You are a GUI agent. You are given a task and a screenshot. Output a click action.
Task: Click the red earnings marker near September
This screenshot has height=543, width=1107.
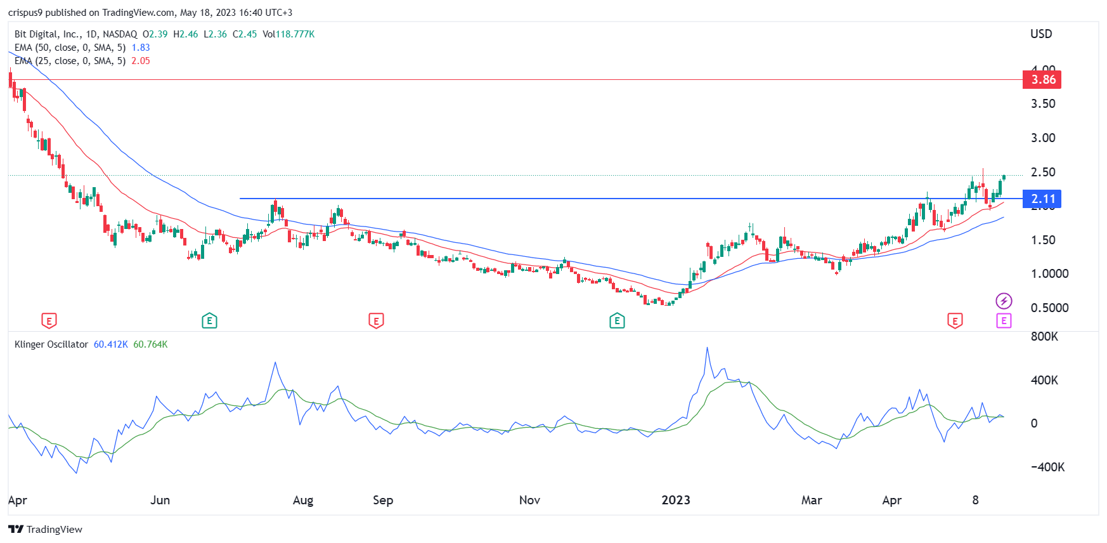[376, 321]
